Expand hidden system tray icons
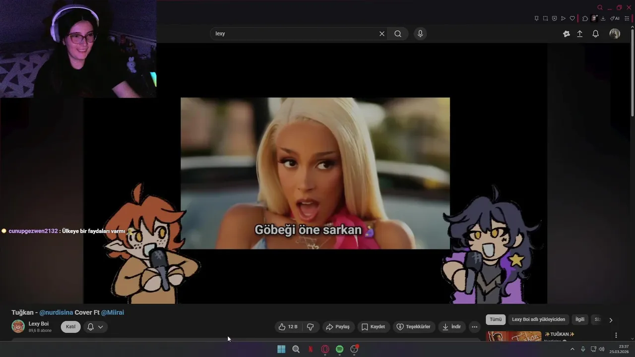The width and height of the screenshot is (635, 357). click(x=572, y=349)
